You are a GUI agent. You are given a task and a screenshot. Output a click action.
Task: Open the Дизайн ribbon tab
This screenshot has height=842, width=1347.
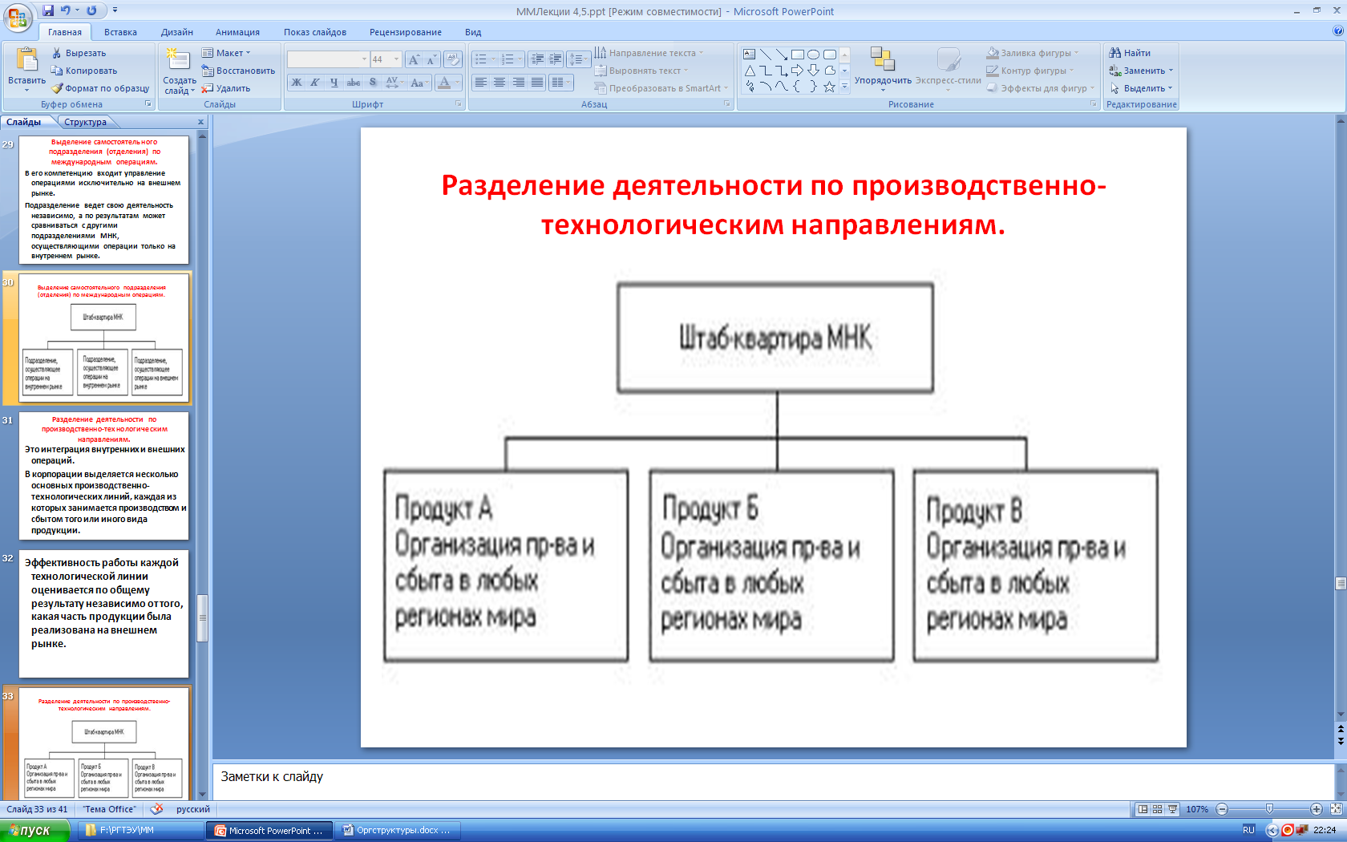[x=177, y=32]
